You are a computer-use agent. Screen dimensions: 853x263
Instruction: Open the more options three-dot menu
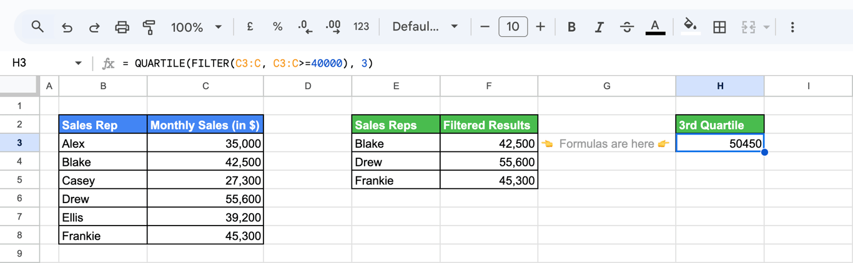click(x=792, y=27)
